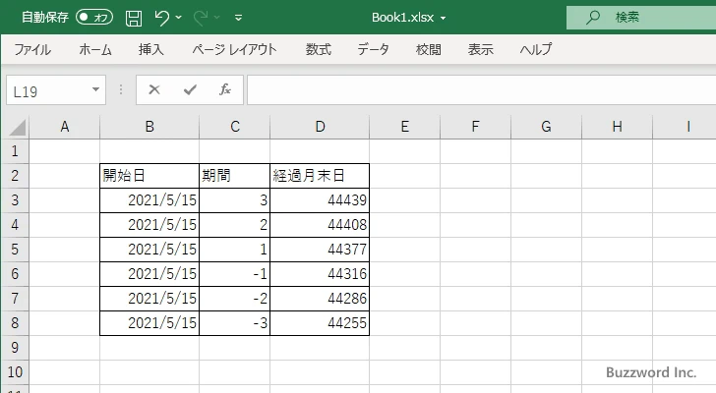Switch to the 挿入 tab
The width and height of the screenshot is (716, 393).
(x=151, y=49)
